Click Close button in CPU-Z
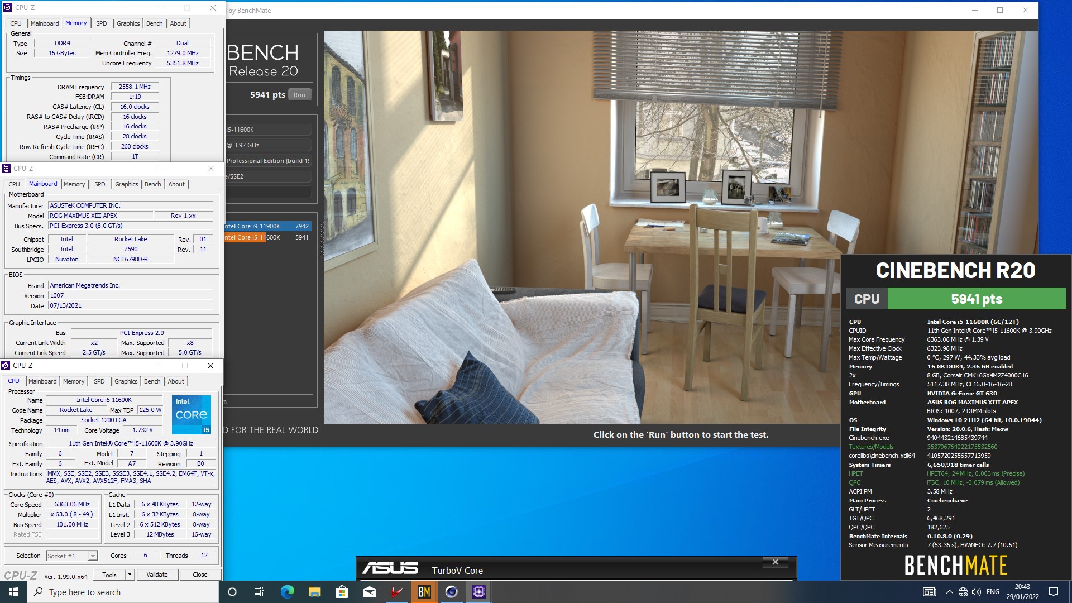 [200, 575]
